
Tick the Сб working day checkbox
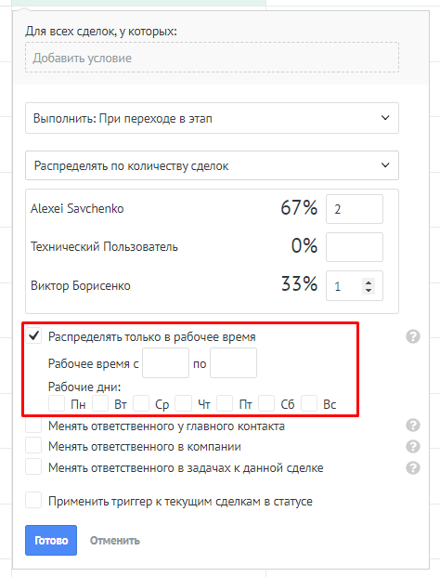(x=266, y=403)
